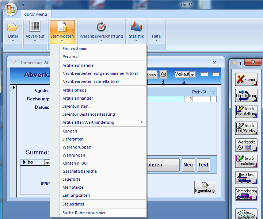
Task: Click the Neu button
Action: pos(188,165)
